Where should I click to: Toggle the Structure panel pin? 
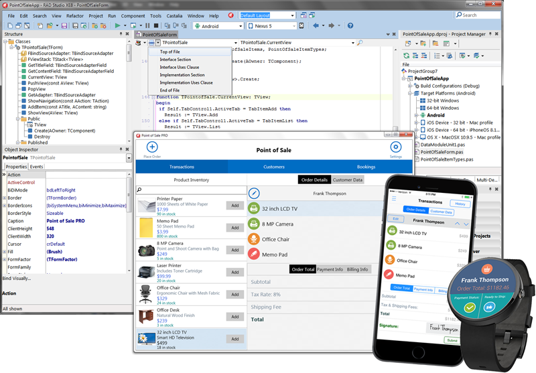[x=121, y=33]
